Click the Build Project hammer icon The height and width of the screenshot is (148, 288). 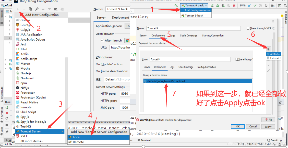176,6
